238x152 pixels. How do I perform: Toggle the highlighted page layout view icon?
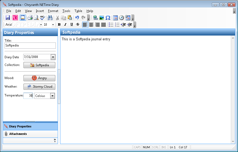23,18
